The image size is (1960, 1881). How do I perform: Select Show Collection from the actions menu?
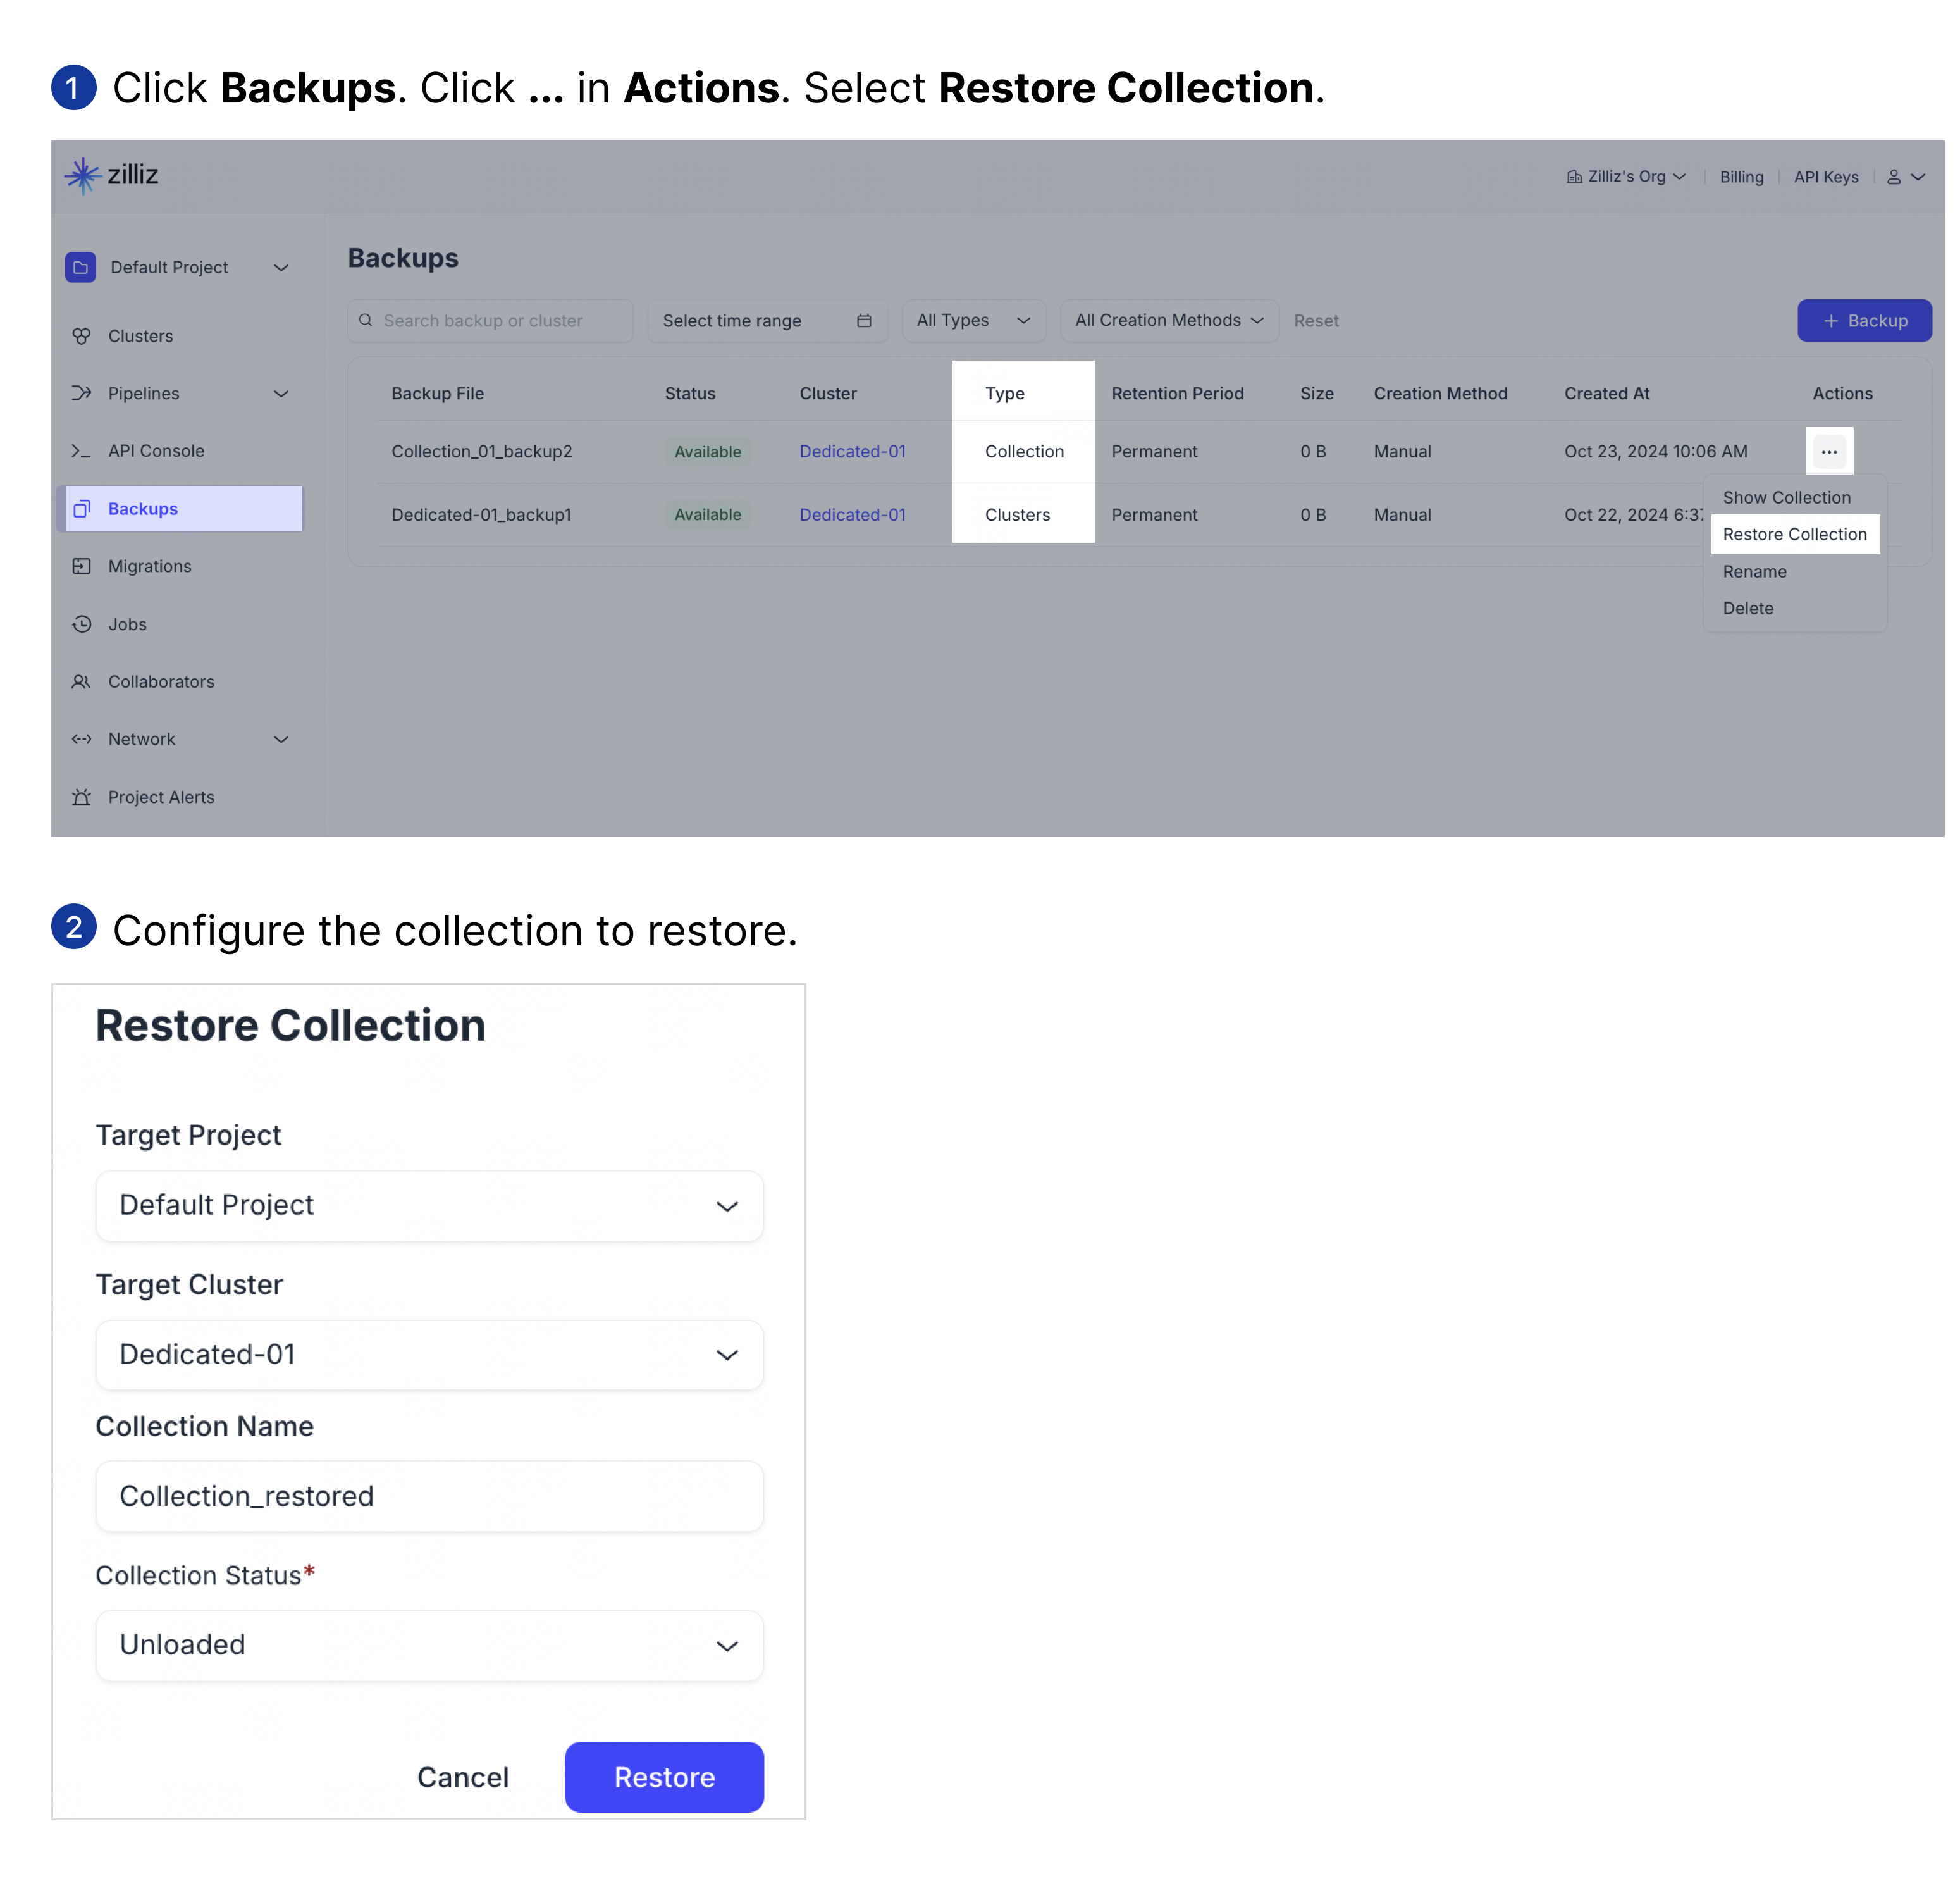1786,497
